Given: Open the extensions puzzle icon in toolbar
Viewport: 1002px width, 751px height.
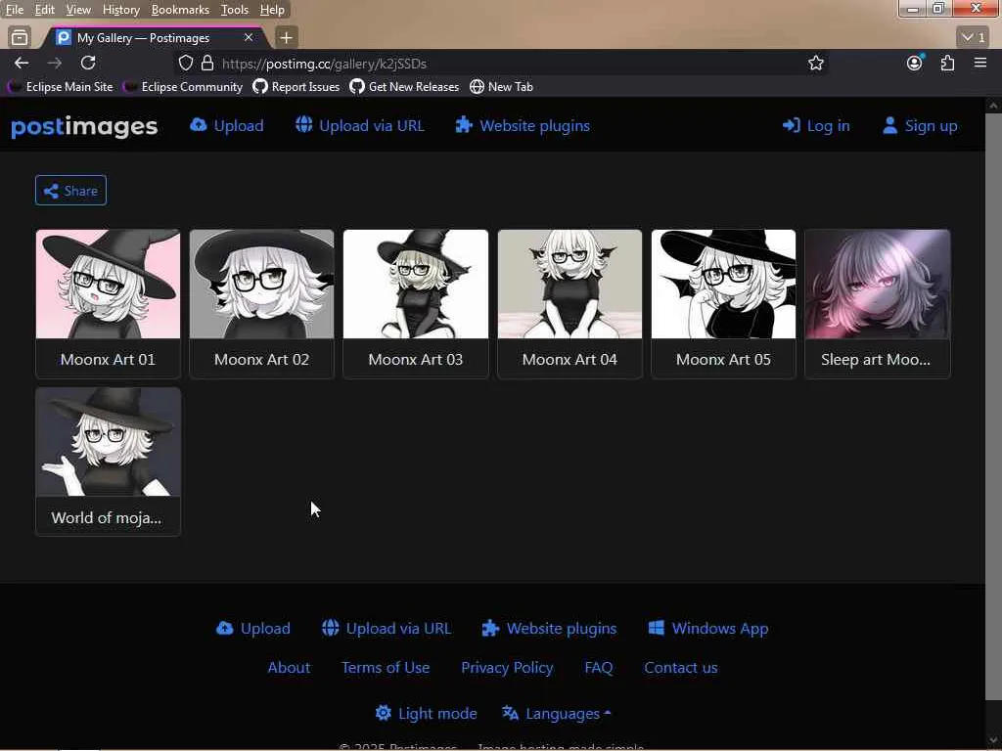Looking at the screenshot, I should 947,64.
